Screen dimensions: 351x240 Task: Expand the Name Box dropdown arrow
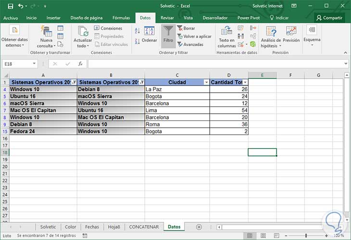pos(34,64)
